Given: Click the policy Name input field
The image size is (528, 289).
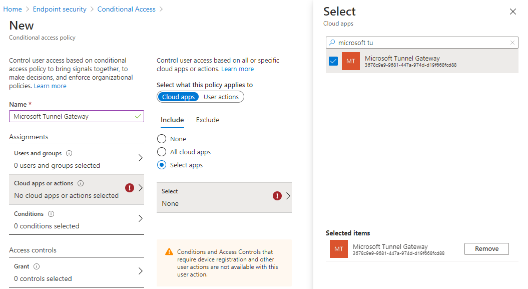Looking at the screenshot, I should 77,116.
